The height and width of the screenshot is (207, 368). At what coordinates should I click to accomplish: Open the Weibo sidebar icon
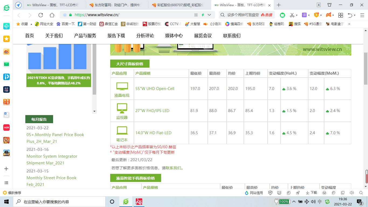click(x=6, y=52)
